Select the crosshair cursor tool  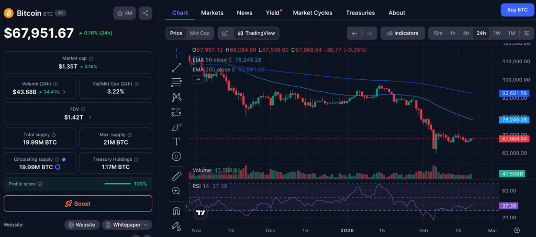(176, 52)
